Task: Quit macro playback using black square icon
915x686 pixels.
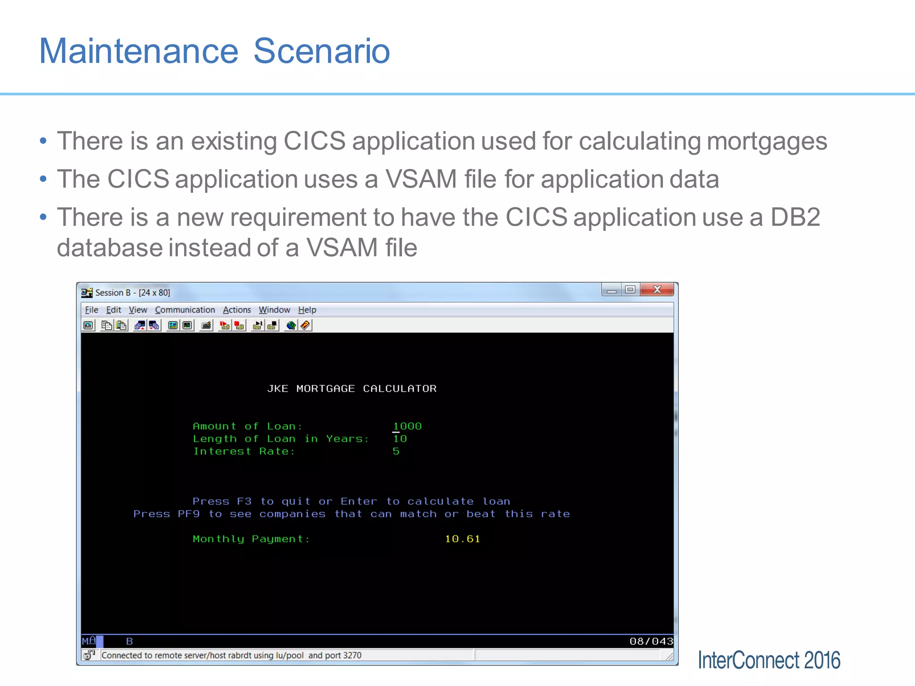Action: tap(272, 326)
